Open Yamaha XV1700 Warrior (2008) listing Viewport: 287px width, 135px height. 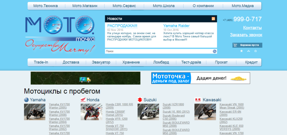pyautogui.click(x=59, y=113)
